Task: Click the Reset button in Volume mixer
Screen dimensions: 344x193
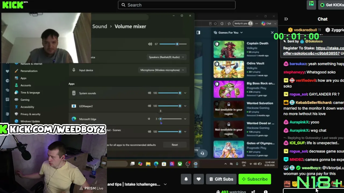Action: click(x=175, y=145)
